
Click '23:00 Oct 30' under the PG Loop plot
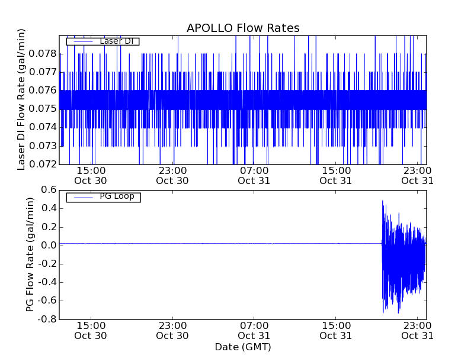(x=172, y=331)
